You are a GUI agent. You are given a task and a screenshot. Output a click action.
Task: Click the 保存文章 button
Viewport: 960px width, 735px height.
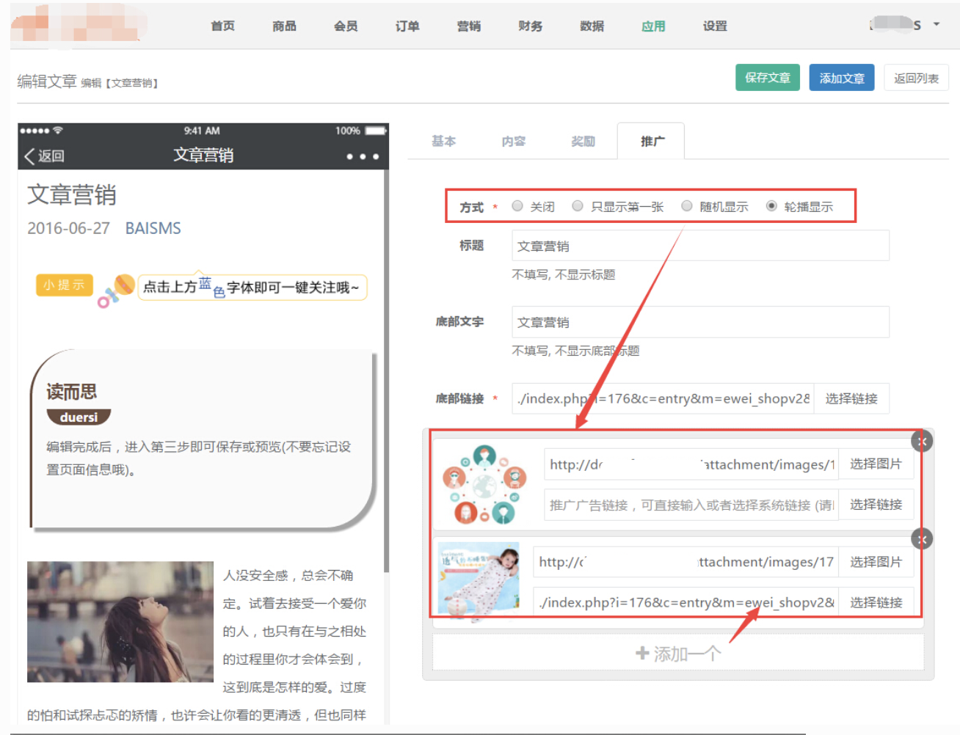click(x=767, y=78)
